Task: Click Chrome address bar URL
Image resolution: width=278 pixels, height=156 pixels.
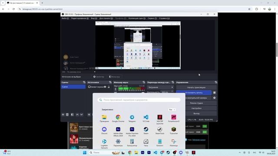Action: tap(43, 9)
